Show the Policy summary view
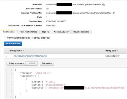Screen dimensions: 127x99 coord(16,64)
